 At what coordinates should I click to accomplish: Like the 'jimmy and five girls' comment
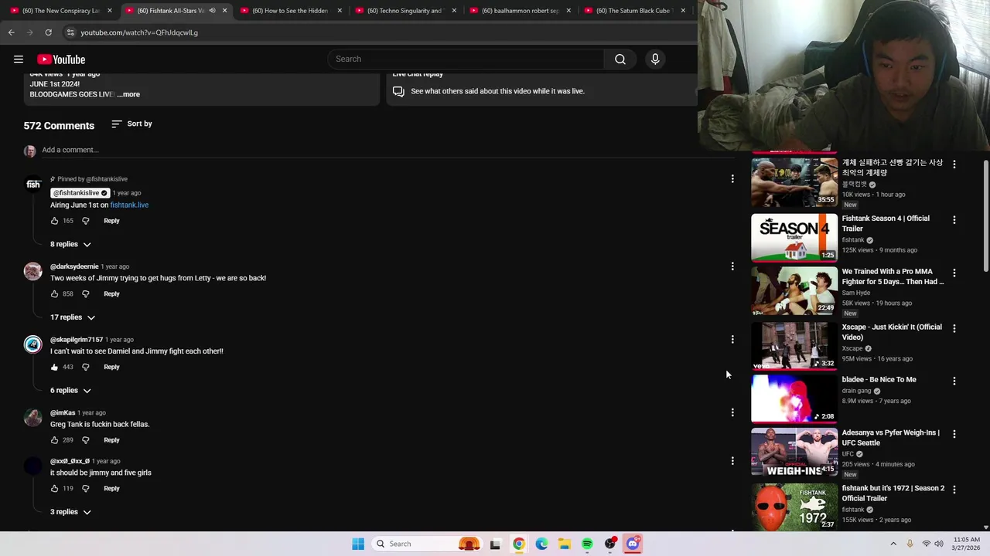pyautogui.click(x=54, y=489)
